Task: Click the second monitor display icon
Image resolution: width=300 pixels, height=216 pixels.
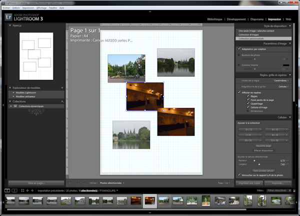Action: (x=14, y=190)
